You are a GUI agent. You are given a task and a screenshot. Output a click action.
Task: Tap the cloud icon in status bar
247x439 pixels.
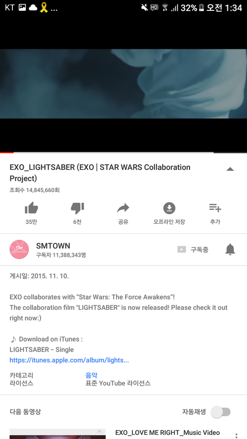(33, 8)
